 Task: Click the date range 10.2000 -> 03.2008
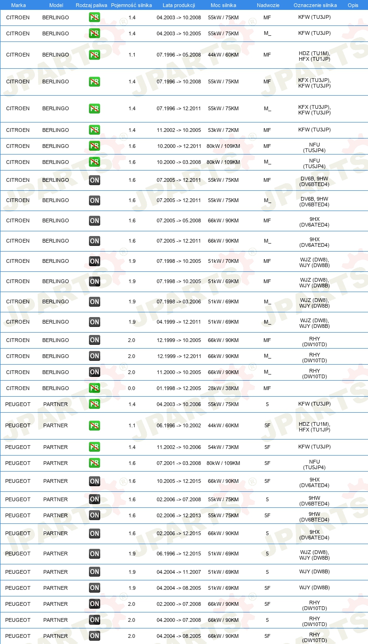pos(179,162)
